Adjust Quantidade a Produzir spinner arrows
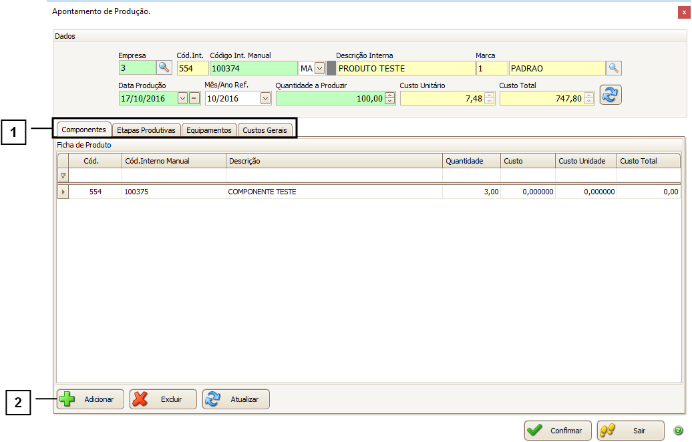This screenshot has width=692, height=442. pos(390,98)
